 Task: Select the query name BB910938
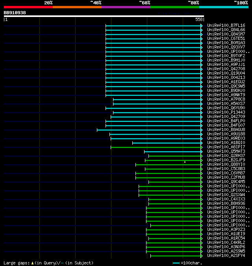pyautogui.click(x=15, y=13)
